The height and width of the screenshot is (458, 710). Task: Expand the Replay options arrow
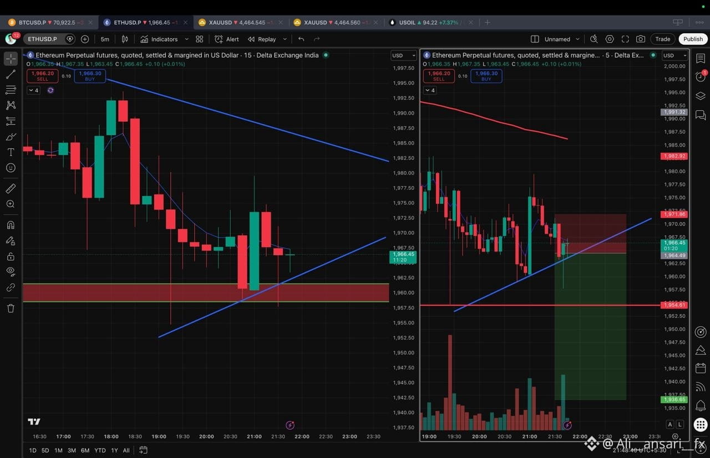pyautogui.click(x=285, y=39)
